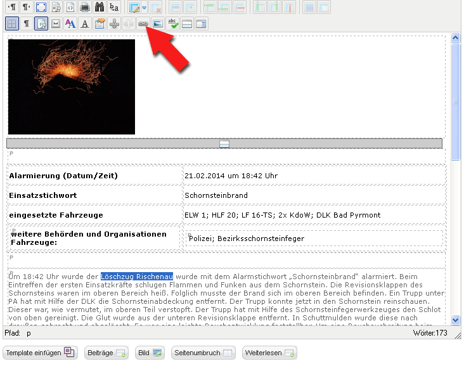The image size is (464, 366).
Task: Run the abc spell checker
Action: 172,23
